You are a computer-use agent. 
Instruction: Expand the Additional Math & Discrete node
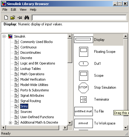pyautogui.click(x=10, y=123)
